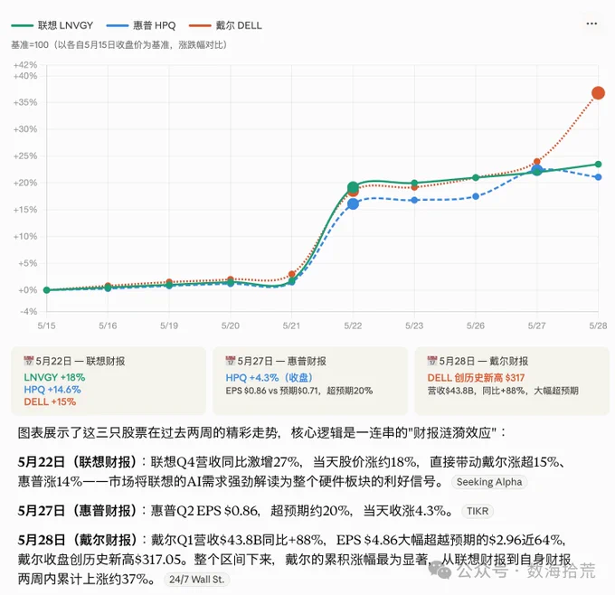Click the calendar icon on 惠普财报 card

(231, 361)
